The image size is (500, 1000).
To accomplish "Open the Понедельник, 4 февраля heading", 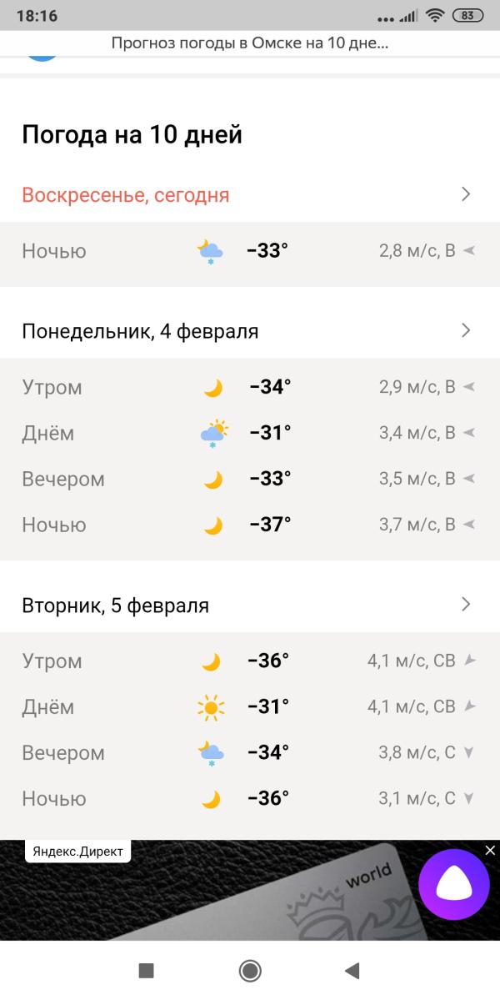I will (x=140, y=332).
